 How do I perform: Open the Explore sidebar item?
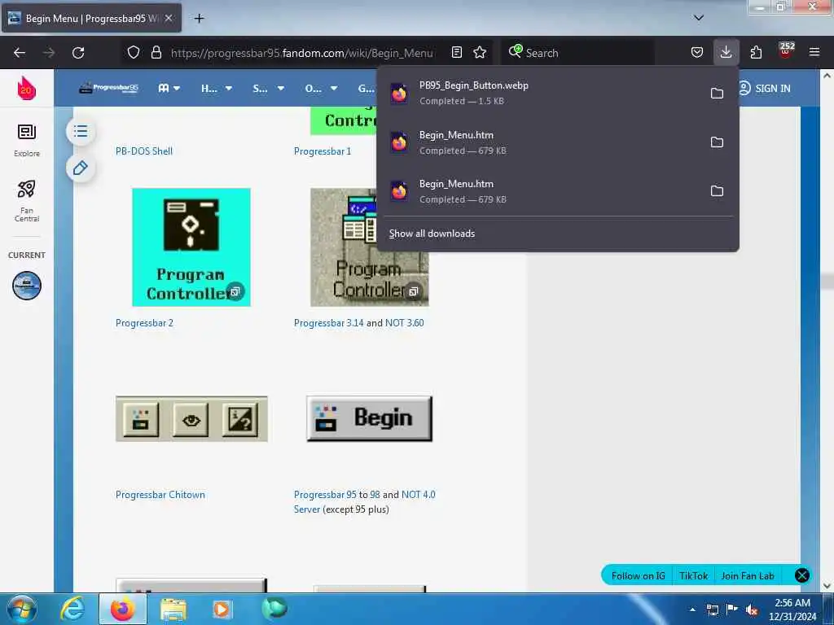coord(27,140)
